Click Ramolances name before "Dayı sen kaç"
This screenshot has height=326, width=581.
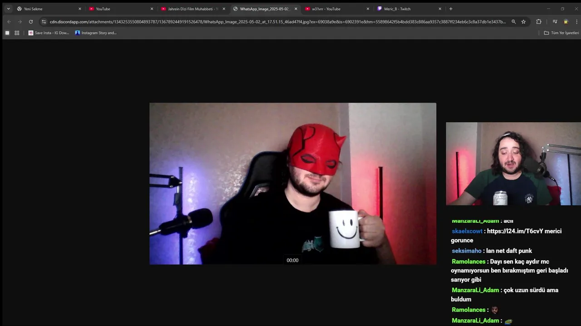(468, 262)
